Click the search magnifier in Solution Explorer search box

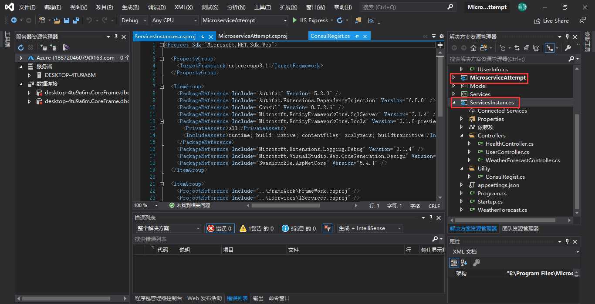571,59
